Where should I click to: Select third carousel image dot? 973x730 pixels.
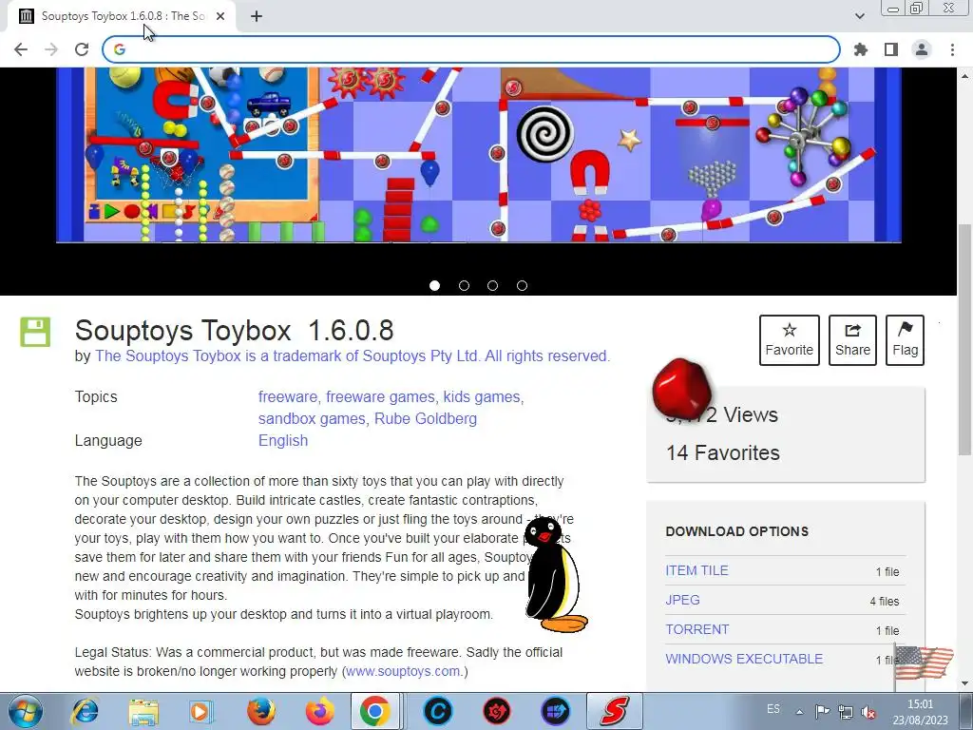(493, 285)
